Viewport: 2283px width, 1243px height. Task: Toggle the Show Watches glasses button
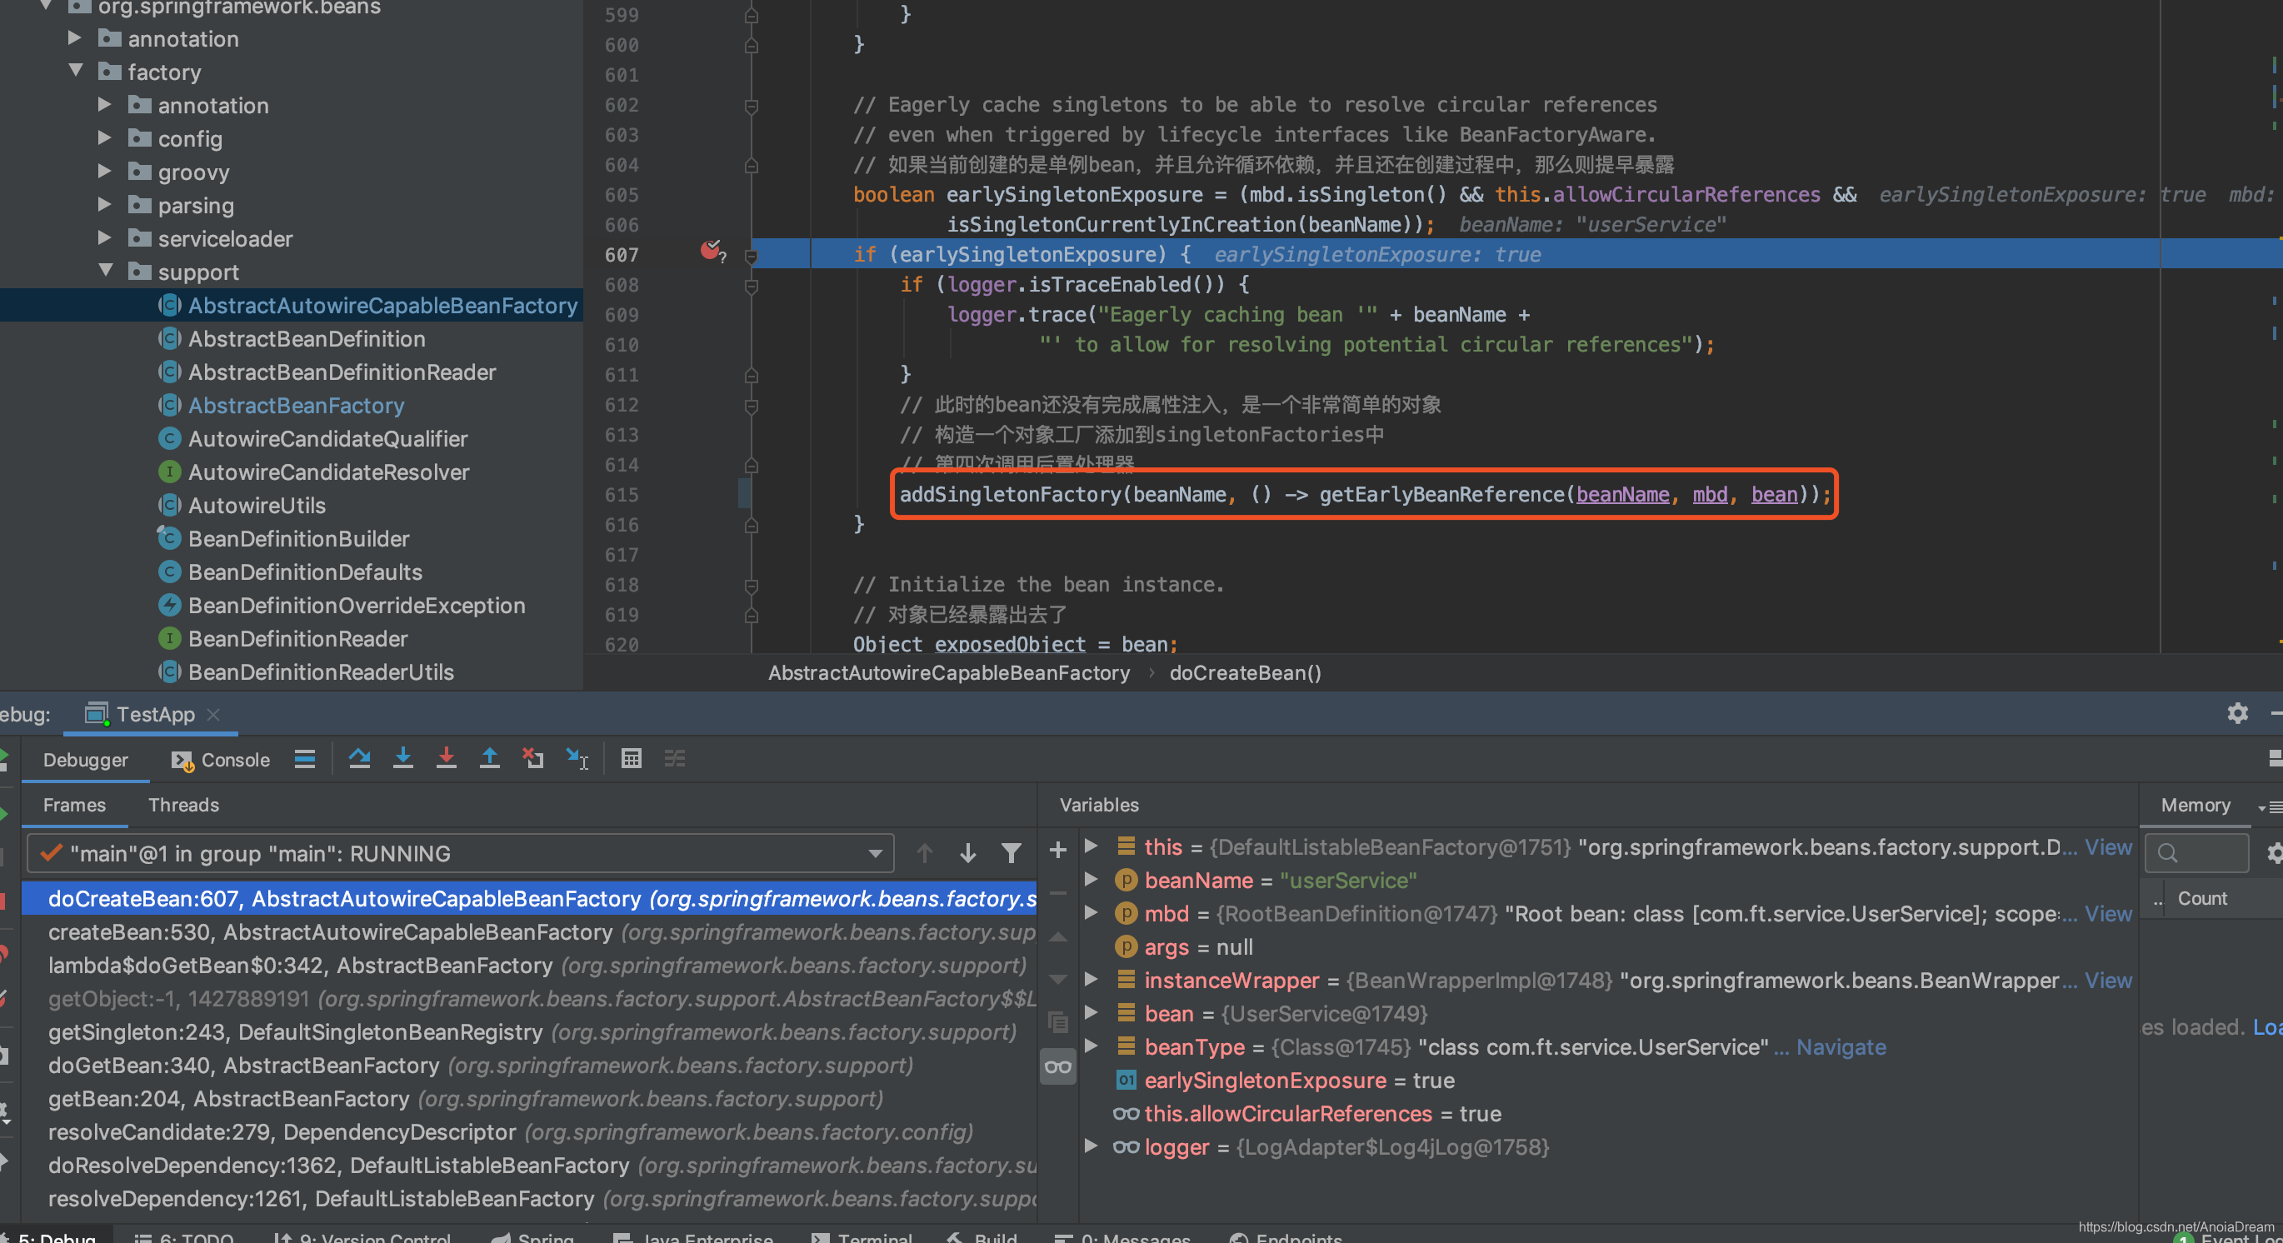[x=1057, y=1066]
